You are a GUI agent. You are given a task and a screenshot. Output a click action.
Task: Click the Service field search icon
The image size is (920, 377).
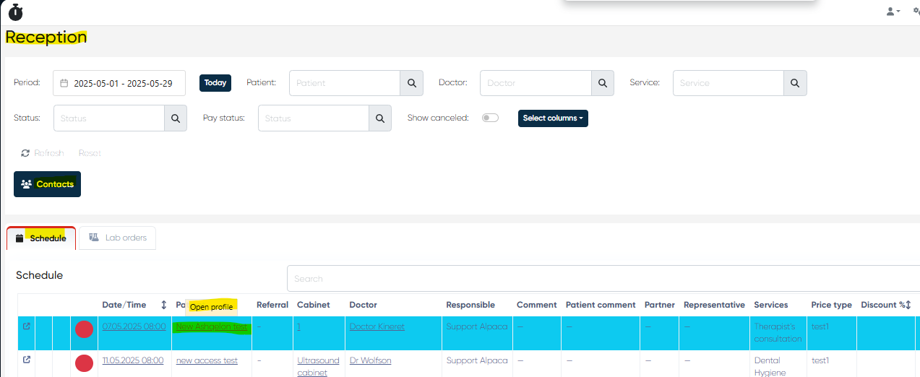(795, 83)
